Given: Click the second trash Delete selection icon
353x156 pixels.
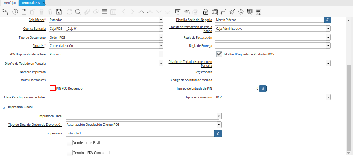Looking at the screenshot, I should click(50, 12).
